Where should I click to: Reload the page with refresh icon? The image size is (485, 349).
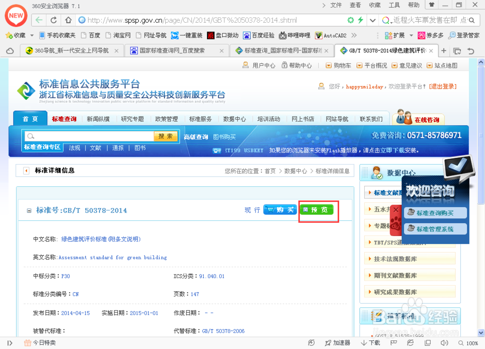53,20
